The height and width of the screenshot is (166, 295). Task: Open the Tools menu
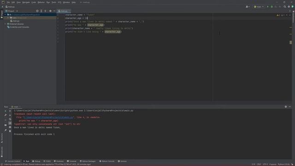[54, 2]
